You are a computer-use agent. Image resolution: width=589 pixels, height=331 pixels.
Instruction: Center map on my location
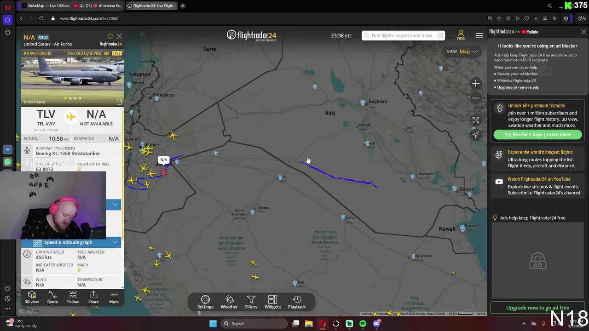coord(476,134)
